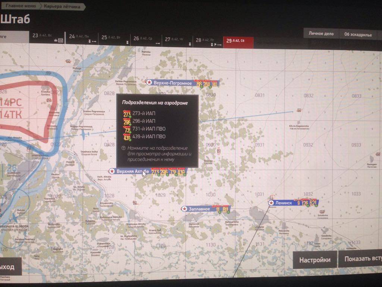The image size is (382, 287).
Task: Click the Заплавное airfield star marker
Action: coord(184,209)
